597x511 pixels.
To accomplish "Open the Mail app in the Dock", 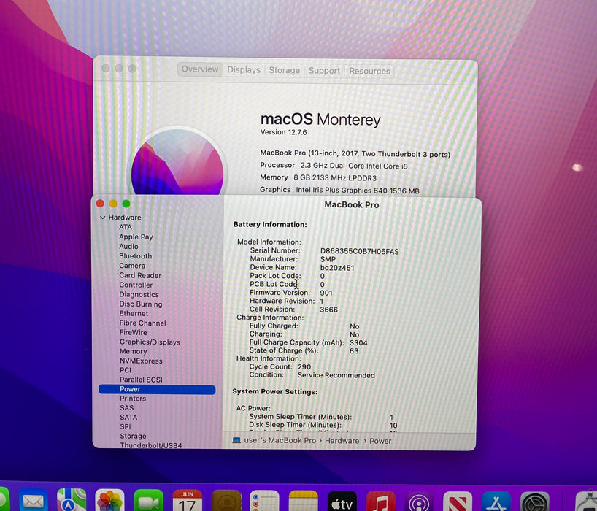I will [x=34, y=500].
